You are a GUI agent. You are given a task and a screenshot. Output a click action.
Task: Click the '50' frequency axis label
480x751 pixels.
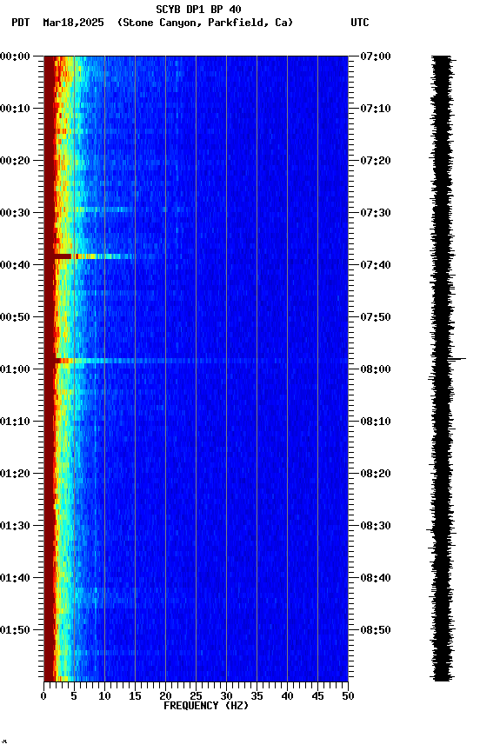coord(348,696)
